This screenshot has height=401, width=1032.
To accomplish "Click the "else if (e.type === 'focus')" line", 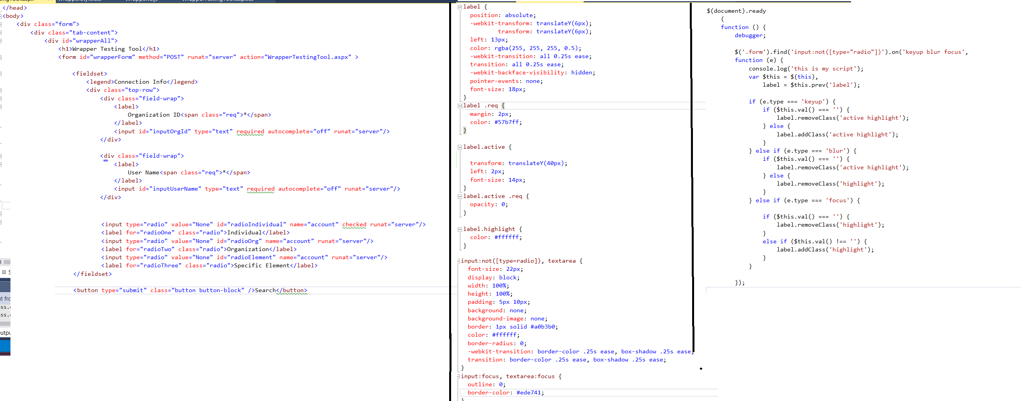I will point(805,201).
